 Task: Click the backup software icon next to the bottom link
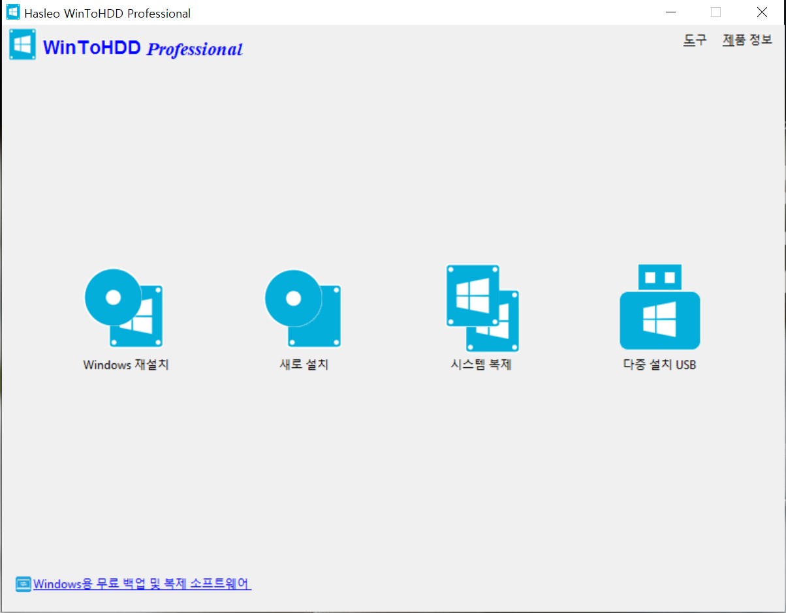[23, 584]
